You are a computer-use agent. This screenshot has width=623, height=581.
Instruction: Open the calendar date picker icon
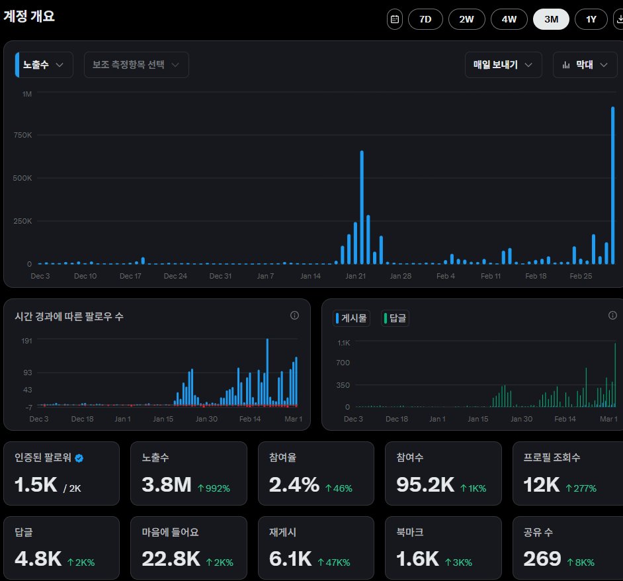click(x=394, y=19)
